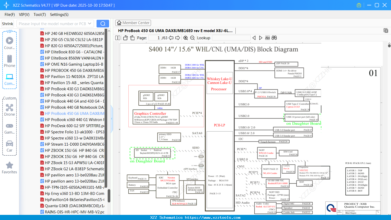Viewport: 391px width, 220px height.
Task: Open HP Stream 11-D000 DA0Y0AMBC6 file
Action: click(72, 144)
